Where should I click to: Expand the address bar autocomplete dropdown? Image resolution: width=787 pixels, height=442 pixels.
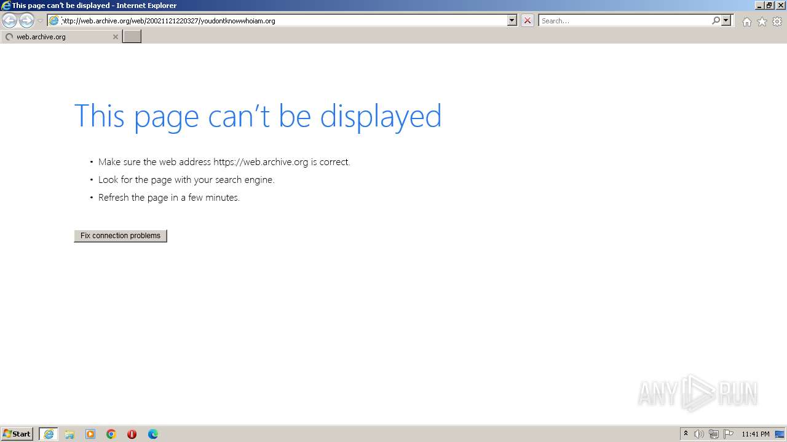coord(512,20)
